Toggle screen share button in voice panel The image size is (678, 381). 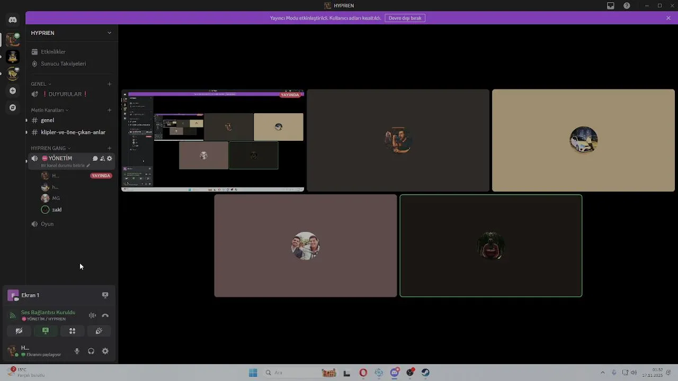pos(46,331)
